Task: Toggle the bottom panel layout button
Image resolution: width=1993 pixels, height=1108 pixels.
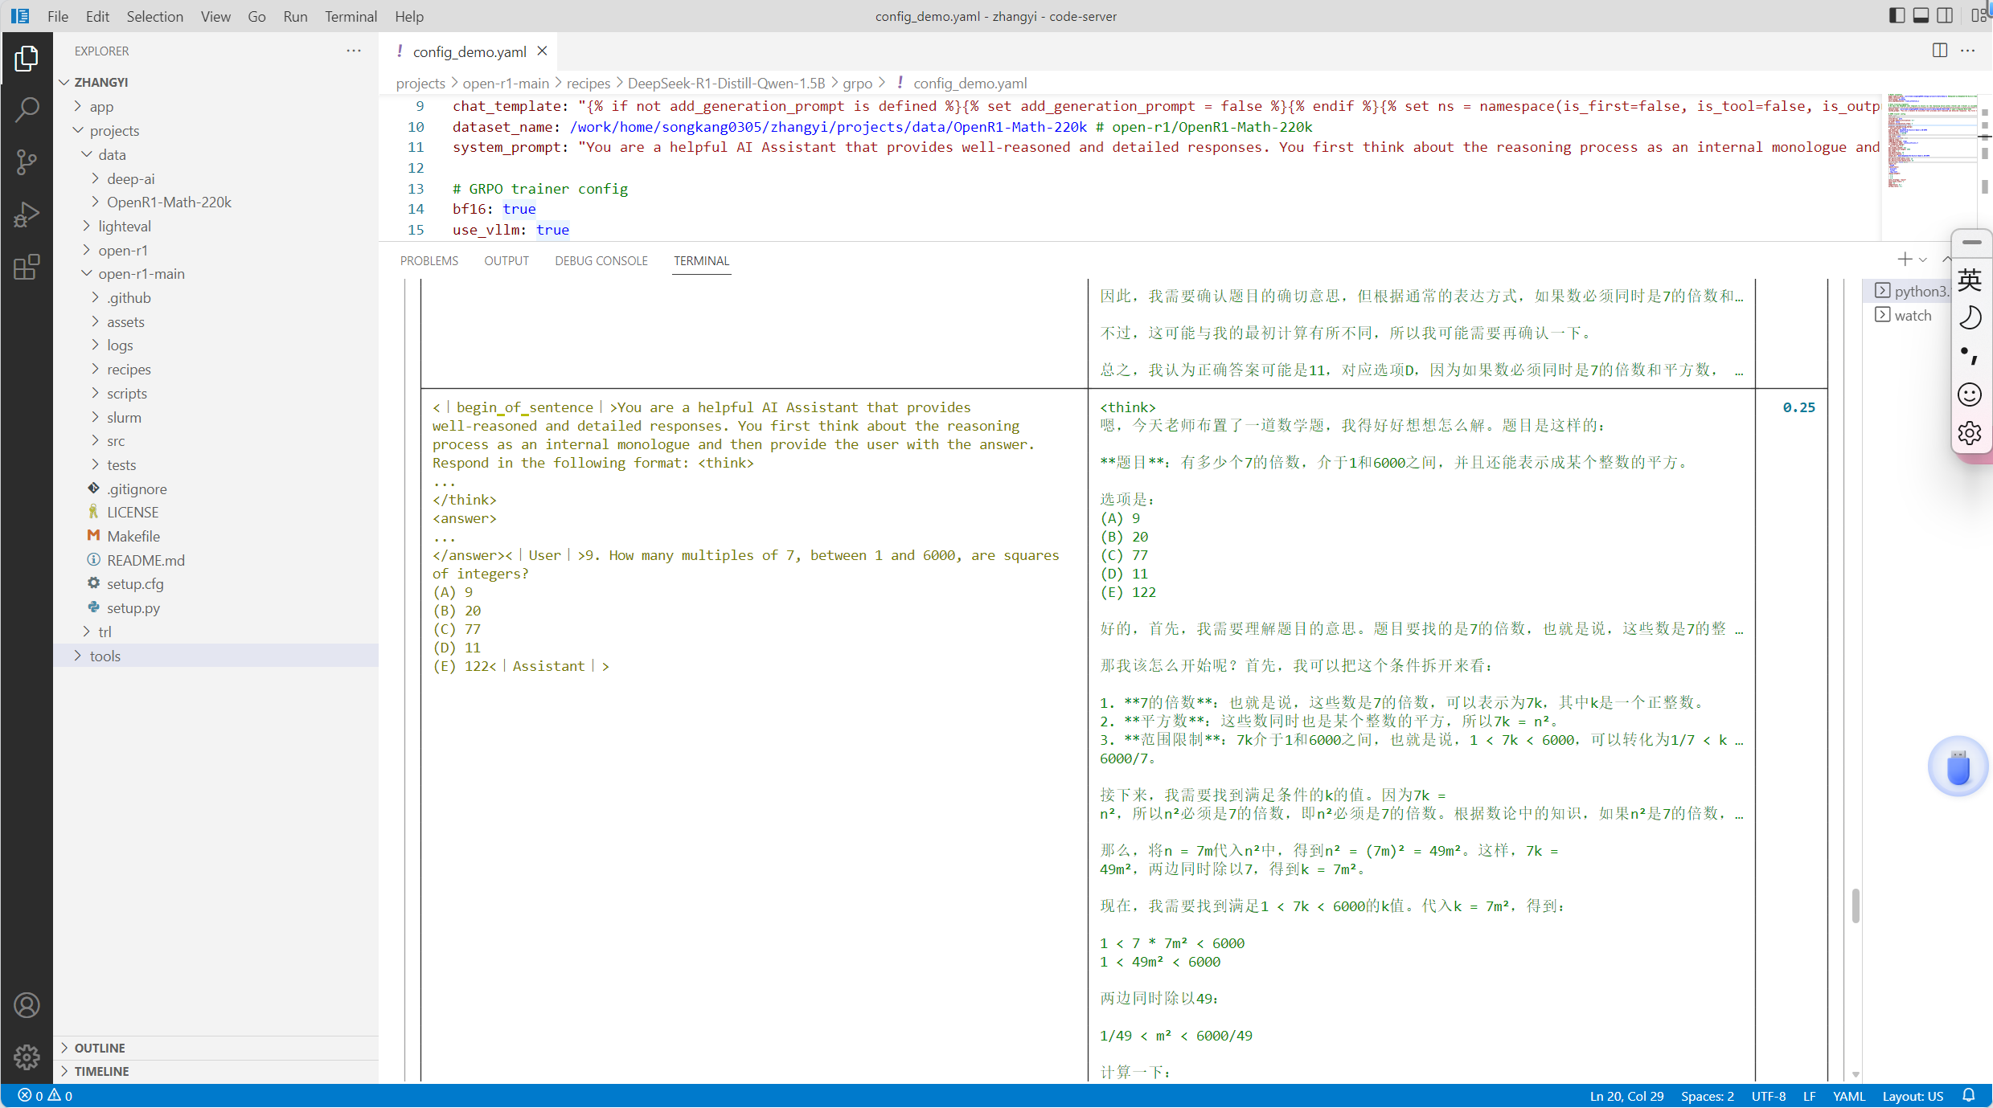Action: pos(1921,15)
